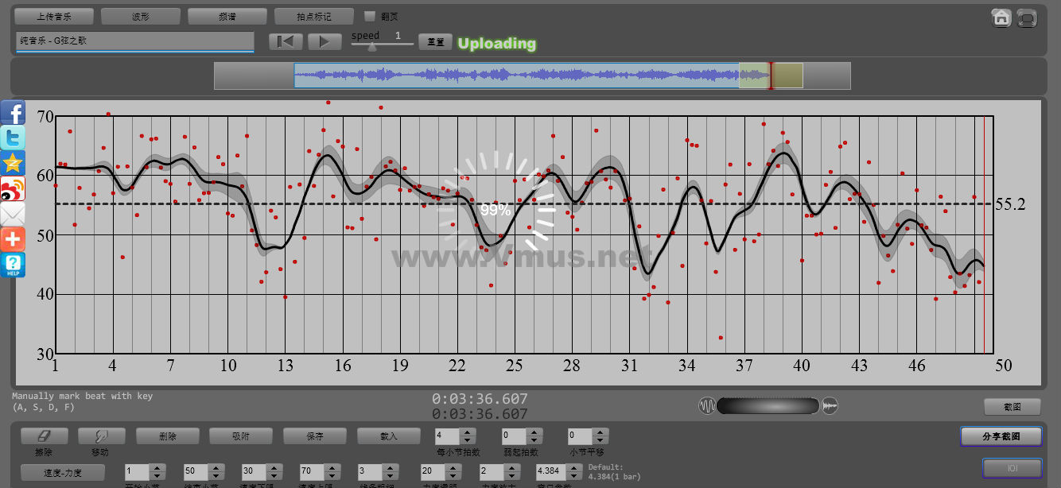Enable the 翻页 page-turn checkbox

(x=370, y=16)
